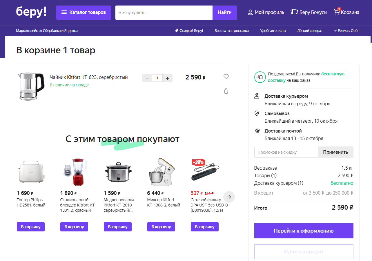The width and height of the screenshot is (372, 261).
Task: Add Тостер Philips to cart
Action: pyautogui.click(x=31, y=227)
